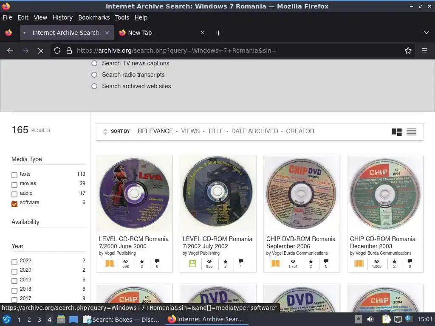435x326 pixels.
Task: Go back to the previous page
Action: (10, 51)
